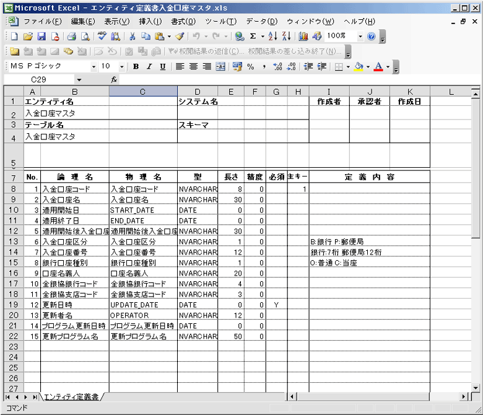Click the horizontal scrollbar right arrow

coord(464,397)
